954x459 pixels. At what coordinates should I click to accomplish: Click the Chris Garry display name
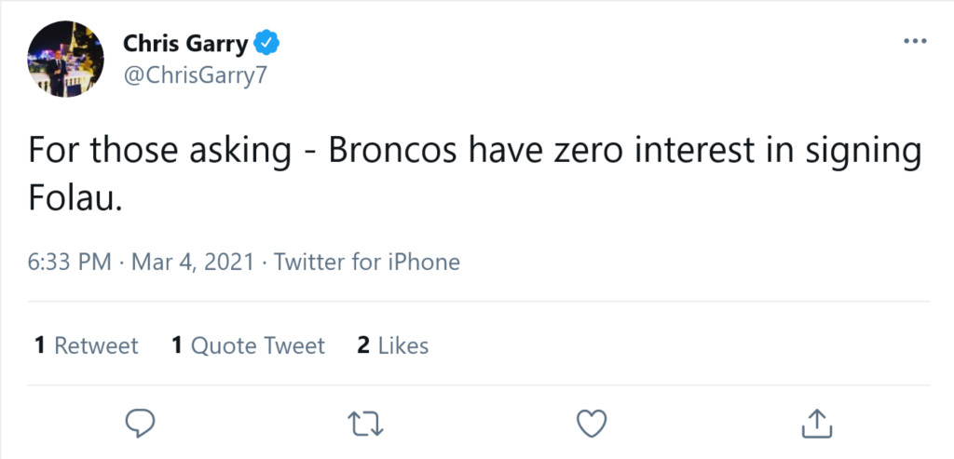point(185,43)
